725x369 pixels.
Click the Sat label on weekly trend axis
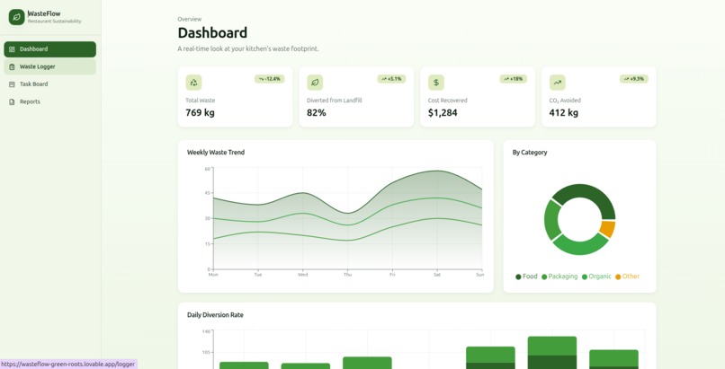coord(437,275)
